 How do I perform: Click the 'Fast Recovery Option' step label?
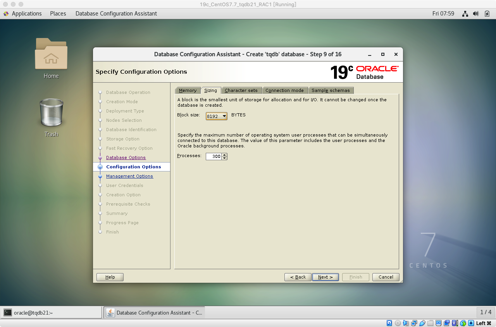click(x=129, y=148)
